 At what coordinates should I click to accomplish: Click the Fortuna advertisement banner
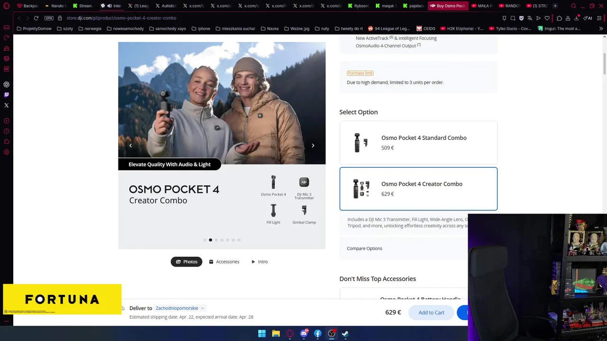coord(62,299)
